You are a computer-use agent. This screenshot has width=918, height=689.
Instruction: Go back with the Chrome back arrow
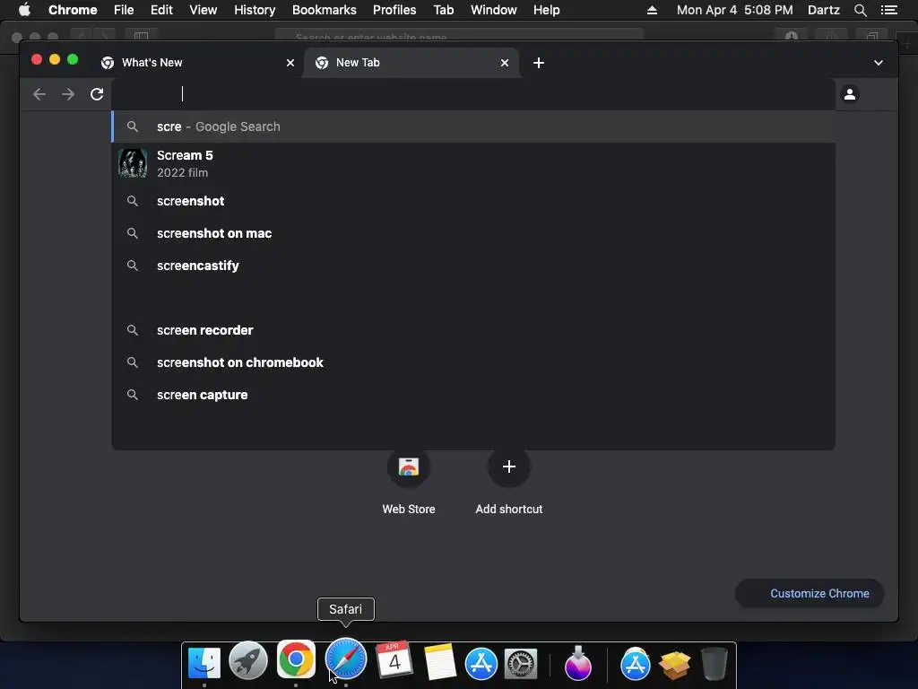click(39, 94)
